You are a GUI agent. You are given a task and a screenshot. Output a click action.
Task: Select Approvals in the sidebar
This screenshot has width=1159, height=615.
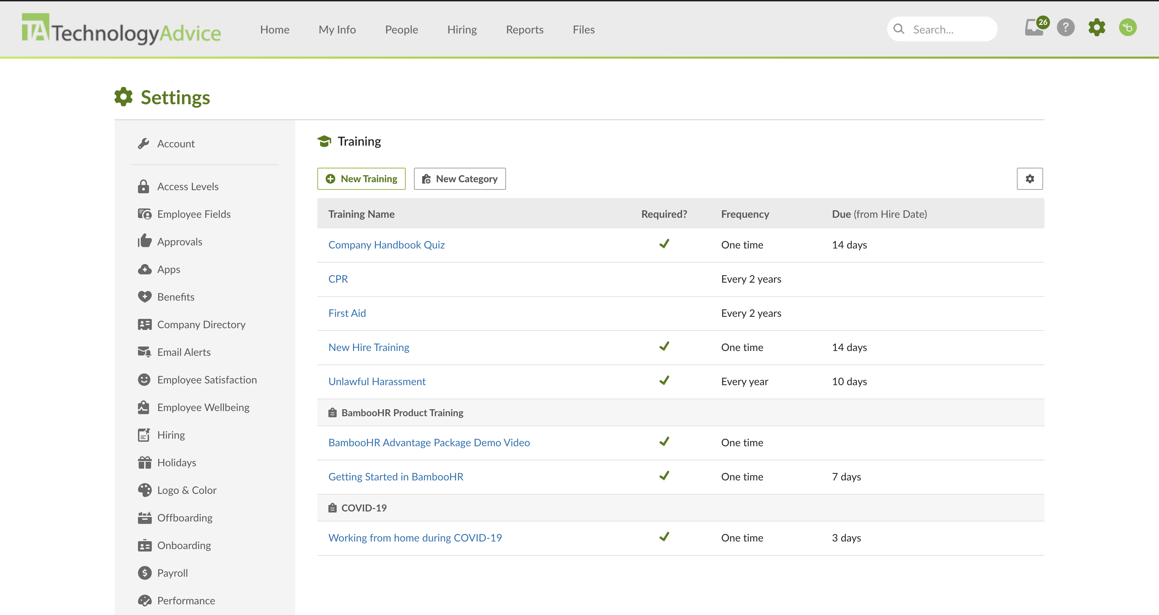179,242
